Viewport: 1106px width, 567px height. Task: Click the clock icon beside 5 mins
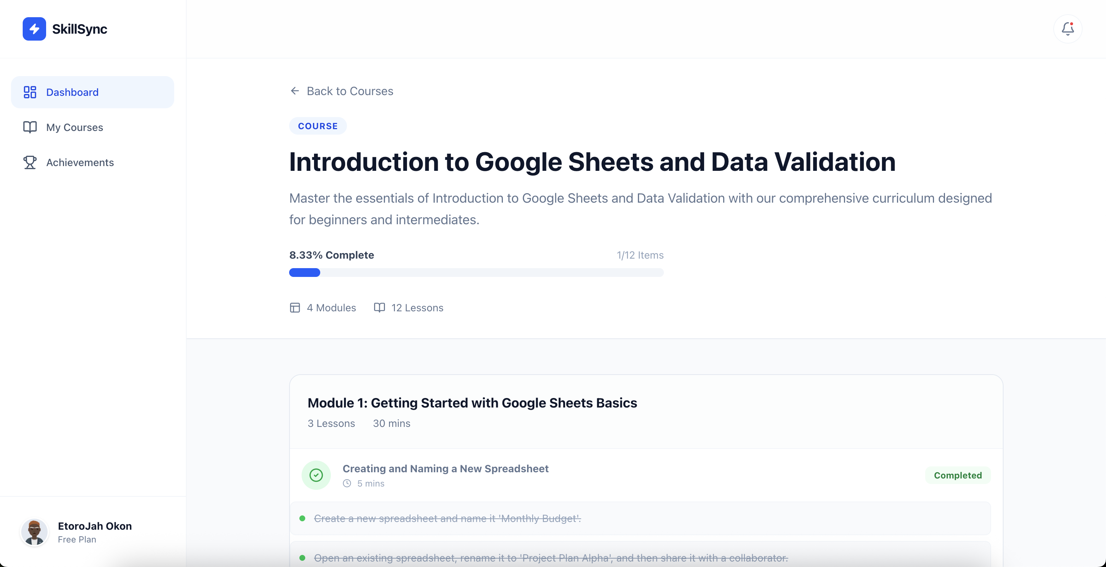click(x=347, y=483)
